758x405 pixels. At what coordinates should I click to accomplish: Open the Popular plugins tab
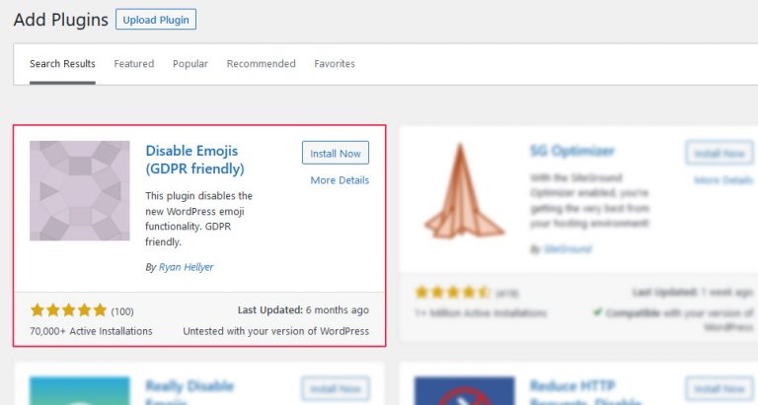point(190,64)
